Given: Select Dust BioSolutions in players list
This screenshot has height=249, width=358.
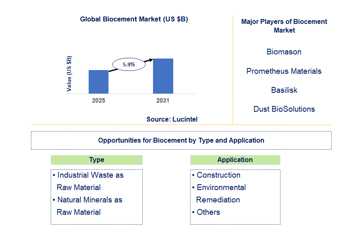Looking at the screenshot, I should point(284,109).
